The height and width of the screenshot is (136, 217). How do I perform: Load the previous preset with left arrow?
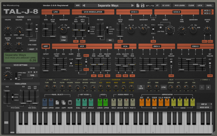point(83,5)
